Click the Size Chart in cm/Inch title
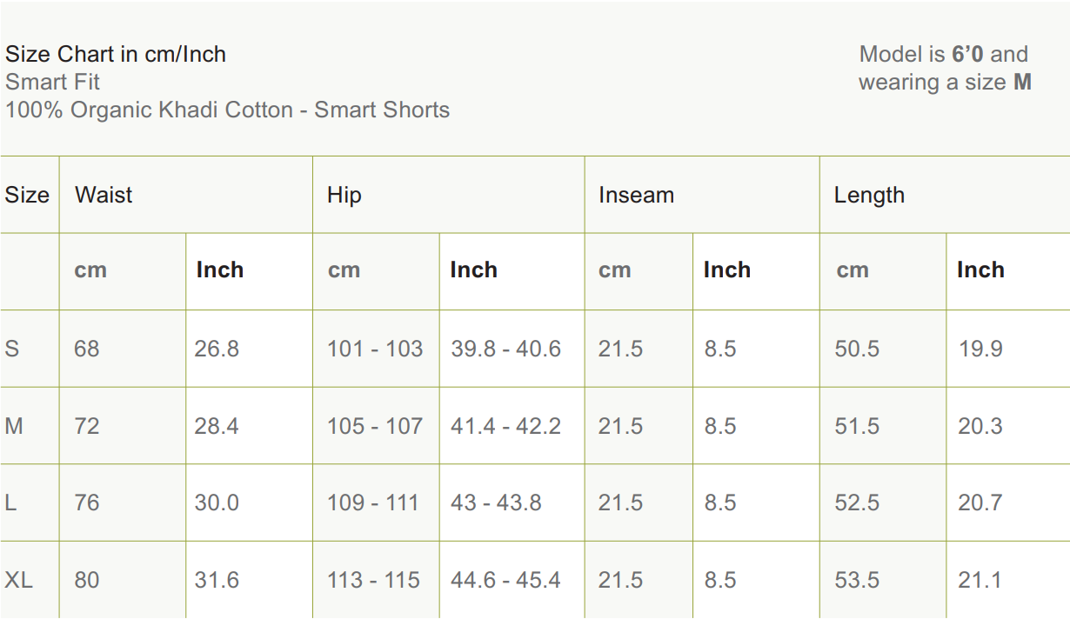Viewport: 1070px width, 619px height. [116, 54]
